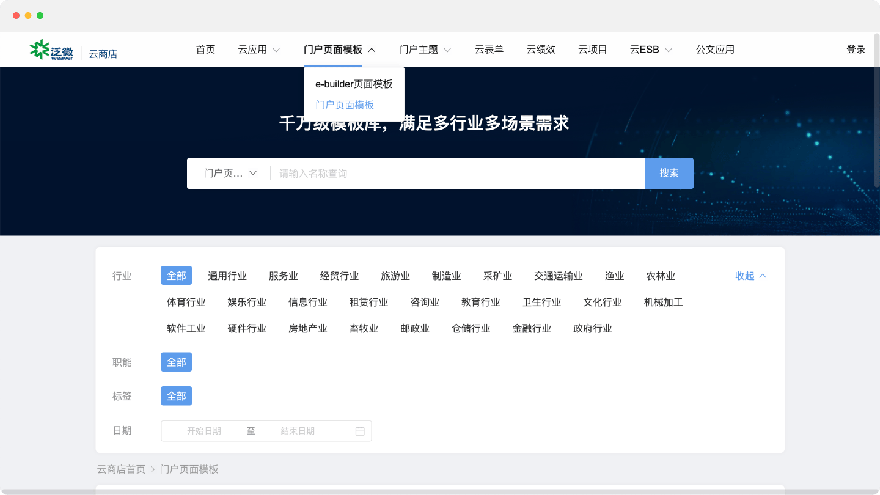The width and height of the screenshot is (880, 495).
Task: Go to the 首页 menu item
Action: tap(205, 50)
